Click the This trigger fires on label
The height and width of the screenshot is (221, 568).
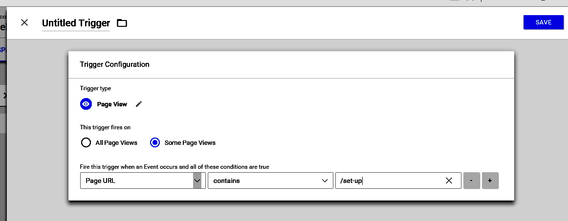(x=105, y=127)
